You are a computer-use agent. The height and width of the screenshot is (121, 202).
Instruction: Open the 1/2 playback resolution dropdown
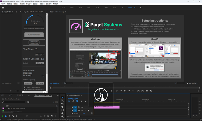click(x=180, y=83)
